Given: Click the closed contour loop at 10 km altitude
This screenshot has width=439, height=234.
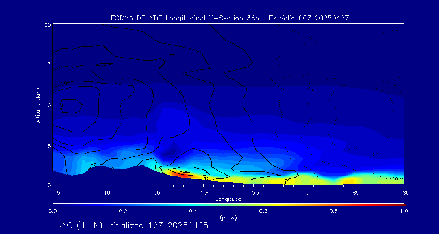Looking at the screenshot, I should tap(71, 106).
